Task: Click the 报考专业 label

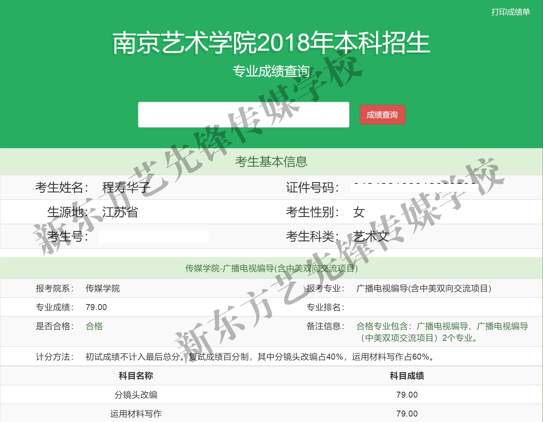Action: pos(326,288)
